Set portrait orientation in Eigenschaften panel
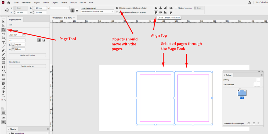This screenshot has width=268, height=134. coord(39,40)
